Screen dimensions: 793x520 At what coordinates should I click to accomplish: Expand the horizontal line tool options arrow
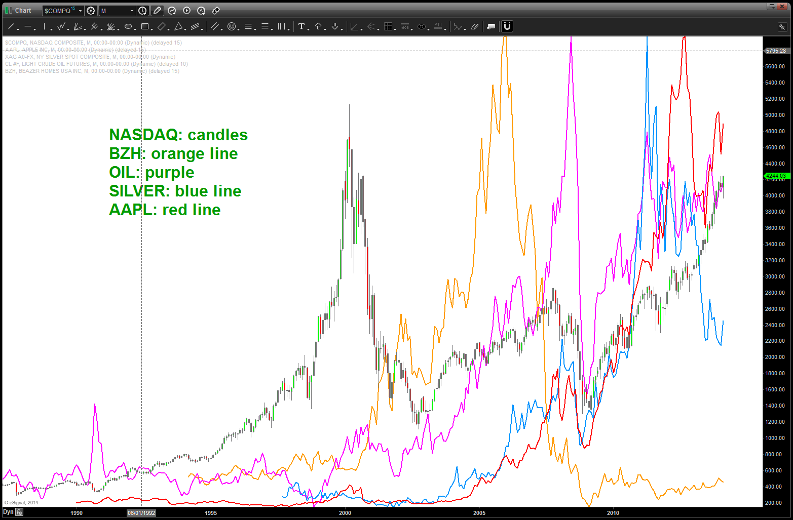35,29
